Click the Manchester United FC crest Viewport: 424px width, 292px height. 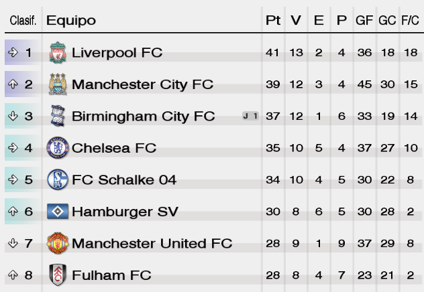[x=58, y=243]
